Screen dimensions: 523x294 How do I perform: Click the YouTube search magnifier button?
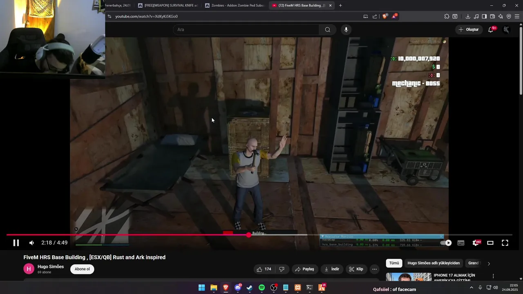[328, 29]
